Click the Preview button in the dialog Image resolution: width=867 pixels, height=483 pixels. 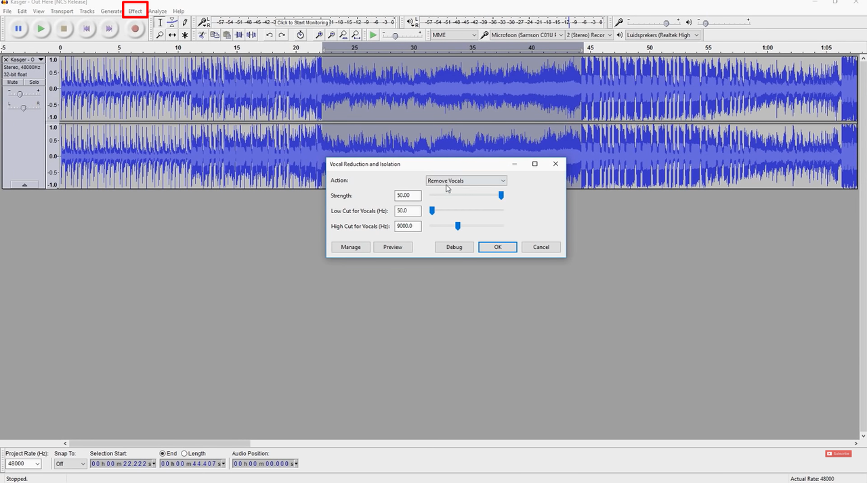(x=393, y=247)
